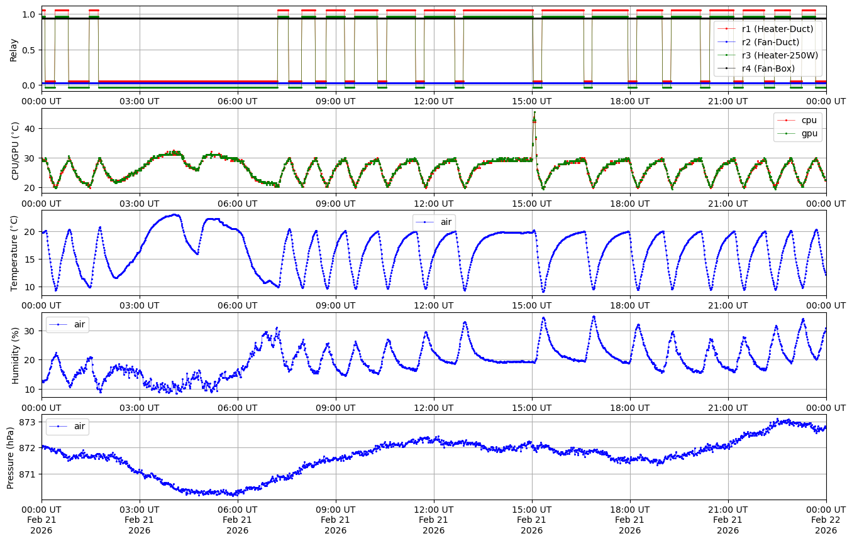852x541 pixels.
Task: Select the 0.5 tick on Relay axis
Action: [30, 50]
